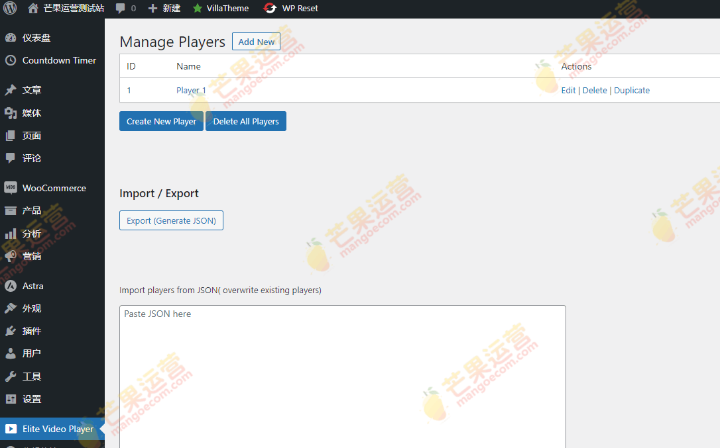Viewport: 720px width, 448px height.
Task: Click Export (Generate JSON) button
Action: (x=171, y=220)
